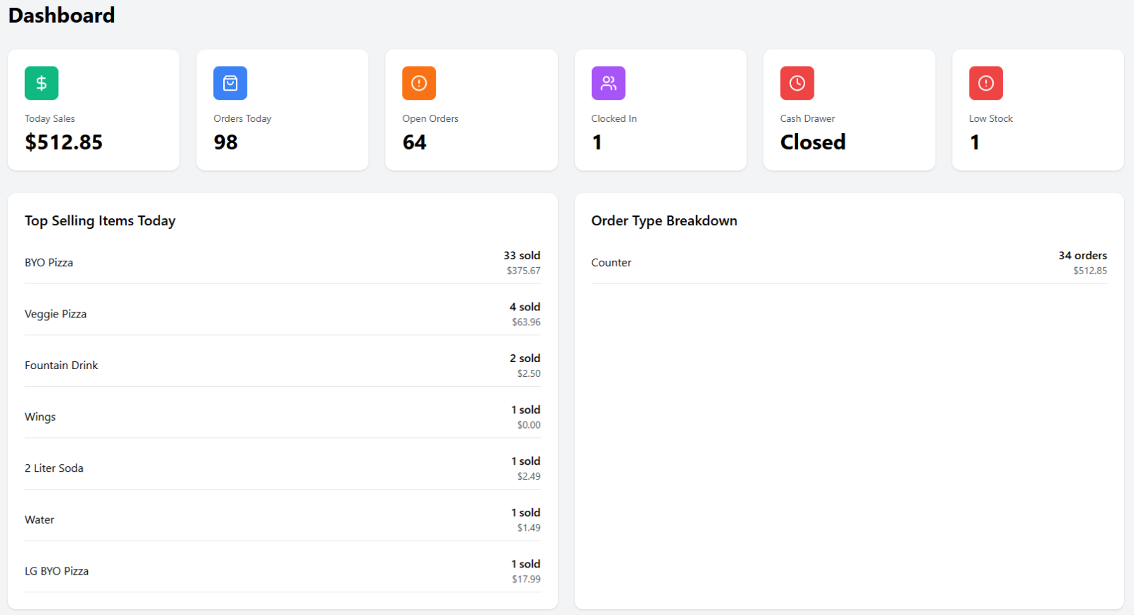Click the Top Selling Items Today heading
This screenshot has width=1134, height=615.
pyautogui.click(x=100, y=220)
